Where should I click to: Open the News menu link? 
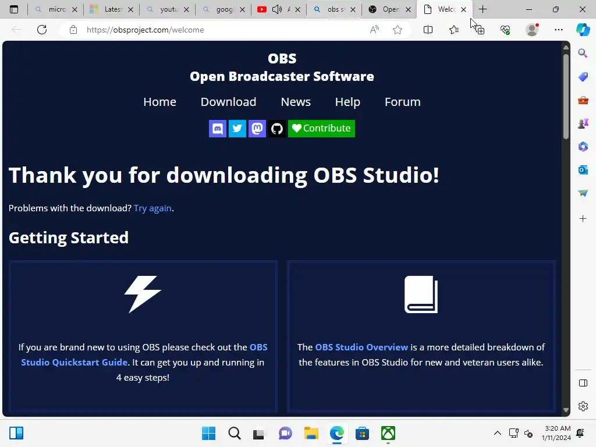point(296,102)
